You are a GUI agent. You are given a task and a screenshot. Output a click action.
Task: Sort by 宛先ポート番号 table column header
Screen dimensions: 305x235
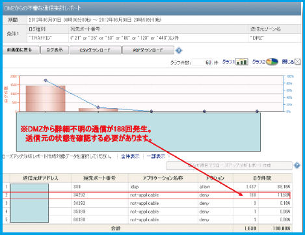coord(99,178)
